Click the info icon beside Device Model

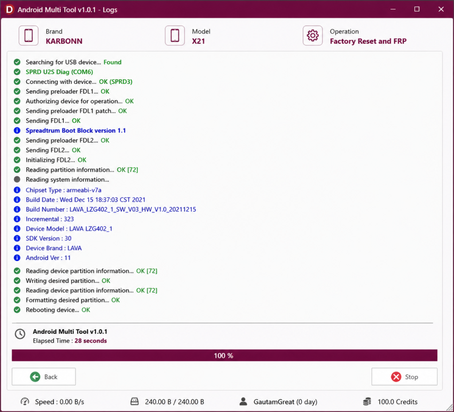[x=17, y=229]
